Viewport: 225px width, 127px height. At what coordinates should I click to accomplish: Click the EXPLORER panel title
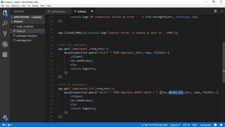[19, 11]
